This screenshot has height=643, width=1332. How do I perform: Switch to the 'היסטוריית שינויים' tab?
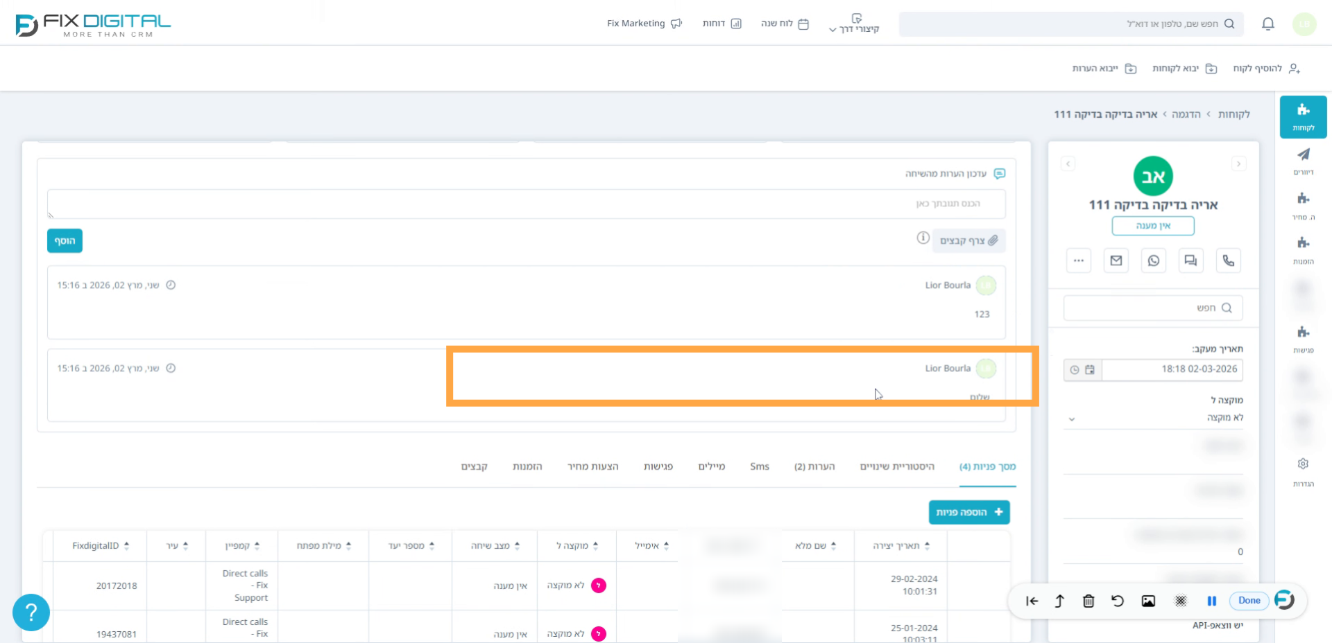896,466
